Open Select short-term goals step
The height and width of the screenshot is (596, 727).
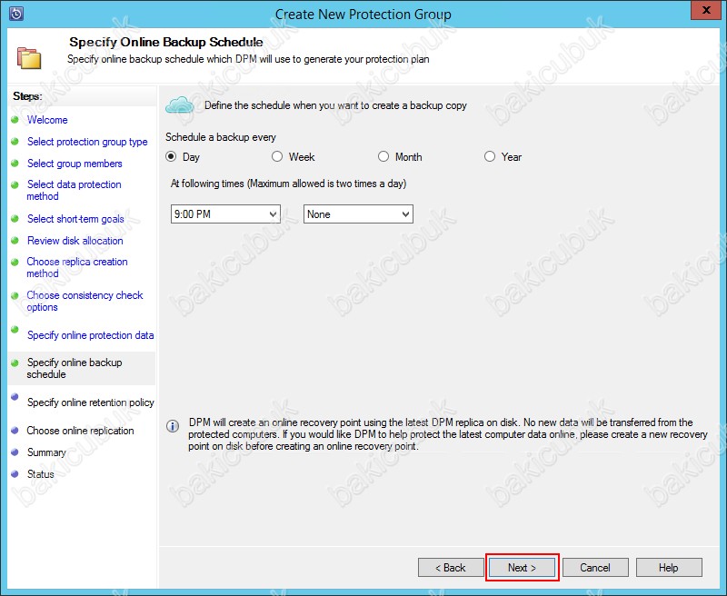(x=75, y=219)
